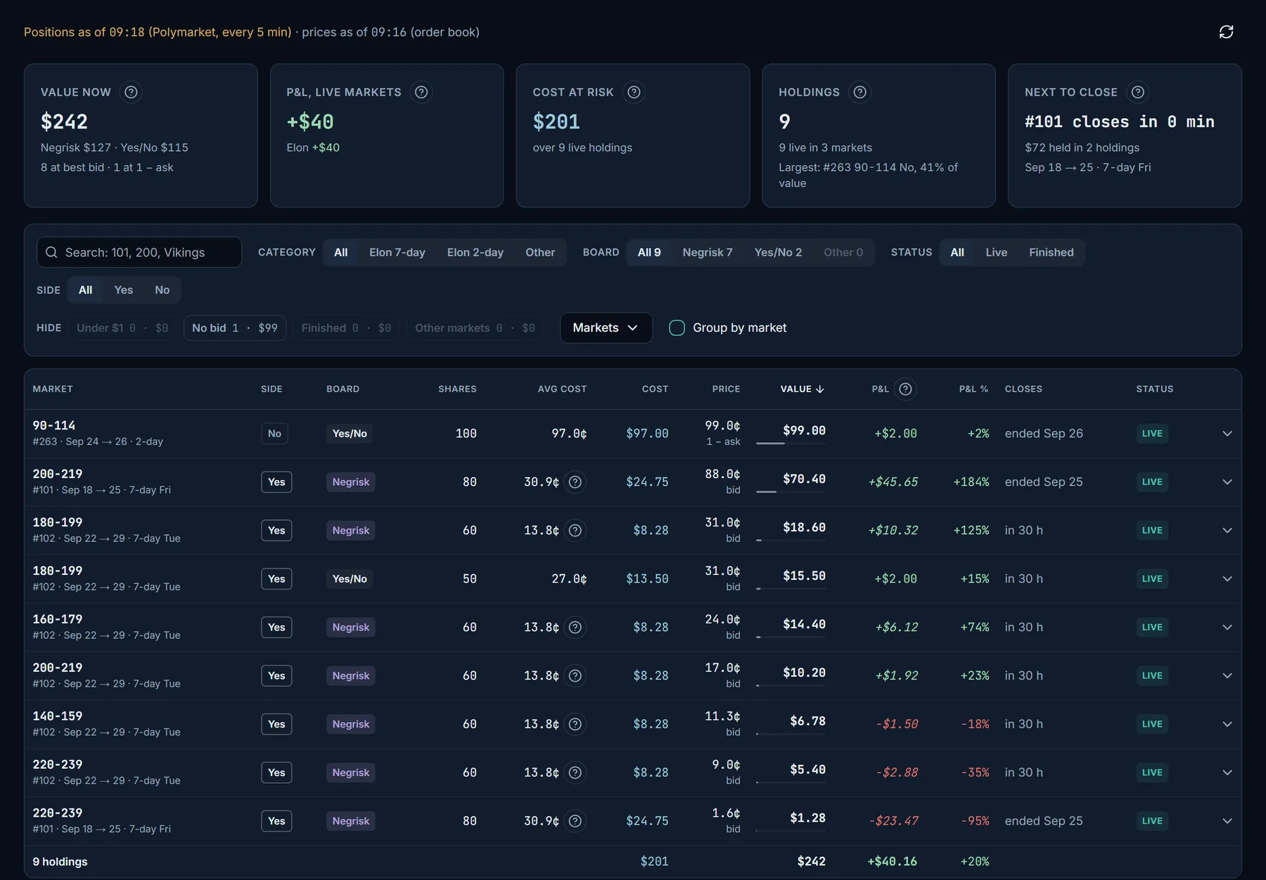1266x880 pixels.
Task: Expand the 220-239 #101 row
Action: click(1227, 821)
